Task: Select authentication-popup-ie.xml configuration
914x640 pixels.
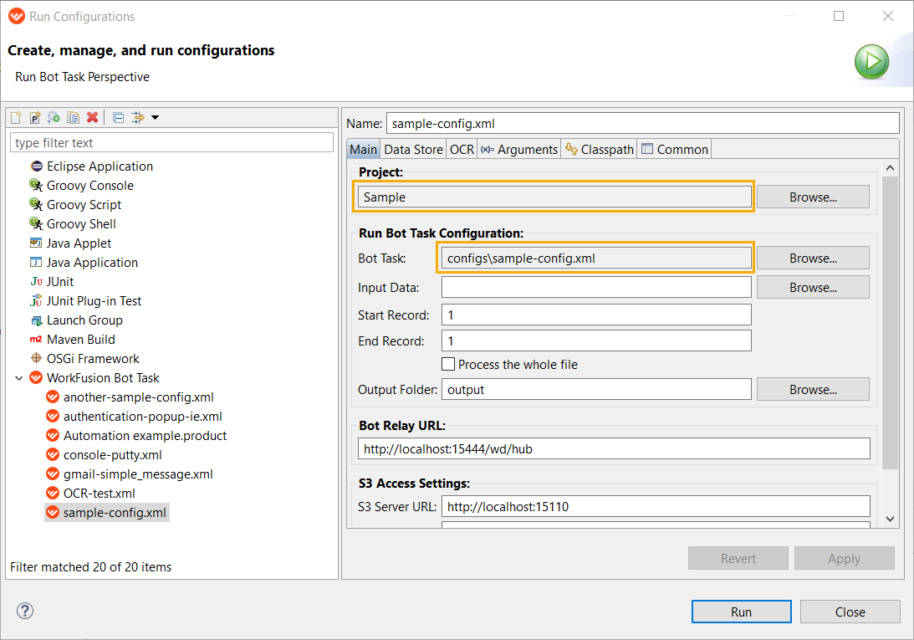Action: click(x=142, y=417)
